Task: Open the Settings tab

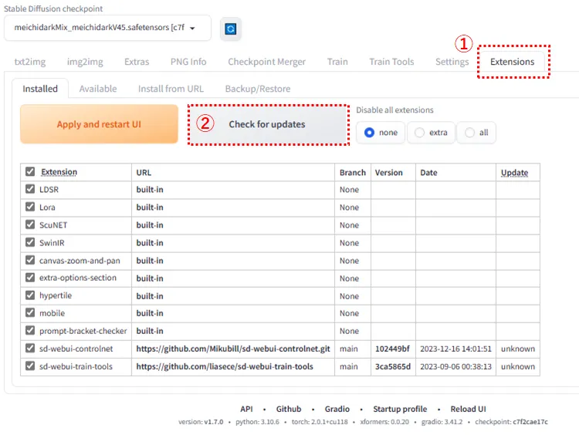Action: pyautogui.click(x=452, y=62)
